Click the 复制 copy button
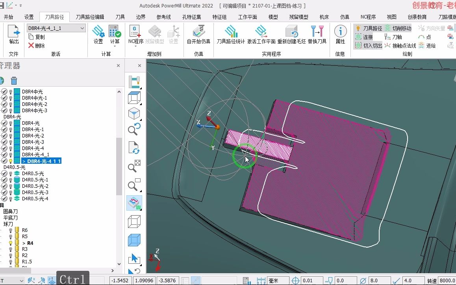 click(x=37, y=37)
